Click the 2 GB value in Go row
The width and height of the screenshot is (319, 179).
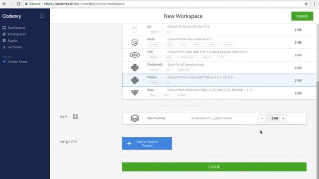click(x=298, y=30)
